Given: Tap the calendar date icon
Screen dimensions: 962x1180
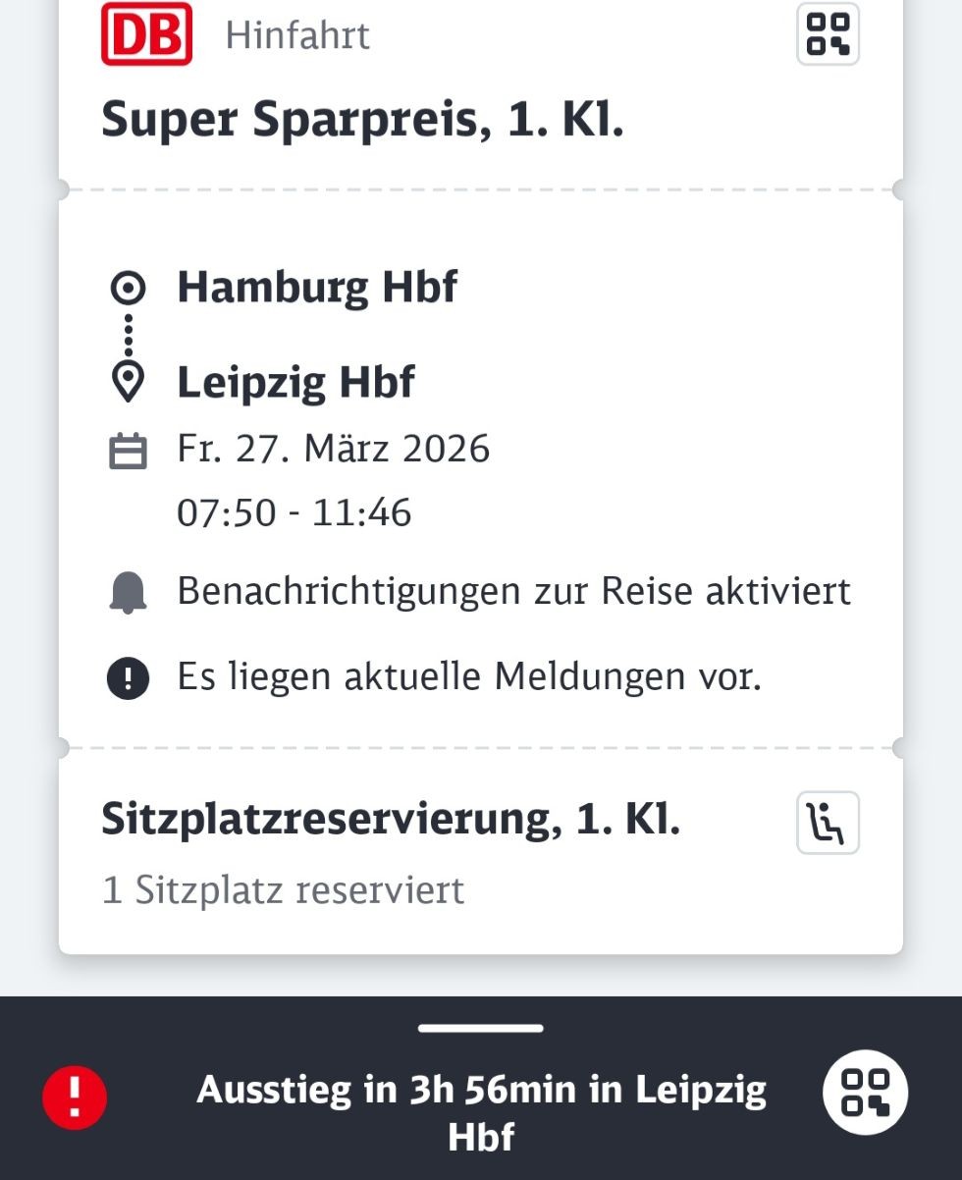Looking at the screenshot, I should click(128, 451).
